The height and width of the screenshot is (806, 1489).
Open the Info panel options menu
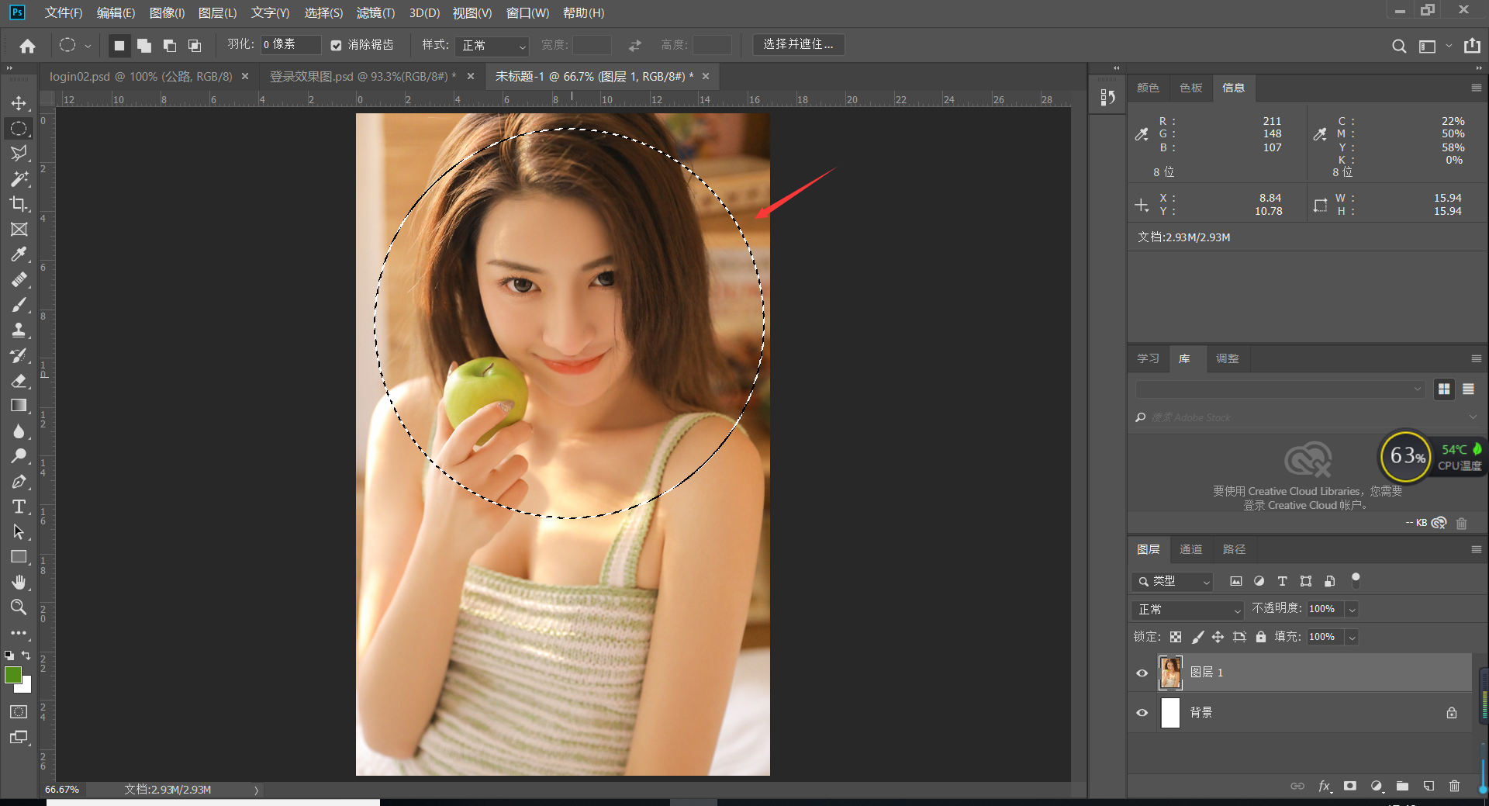1477,88
